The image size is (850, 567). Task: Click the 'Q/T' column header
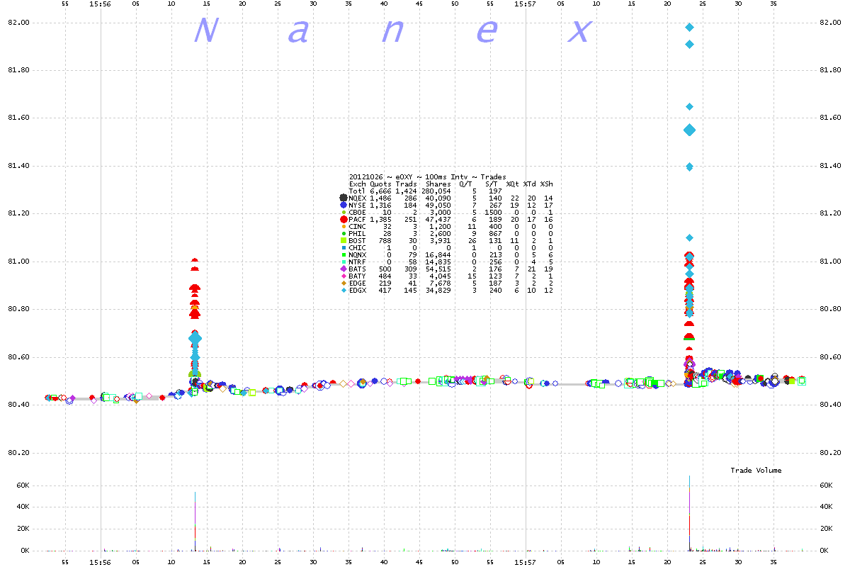[466, 184]
